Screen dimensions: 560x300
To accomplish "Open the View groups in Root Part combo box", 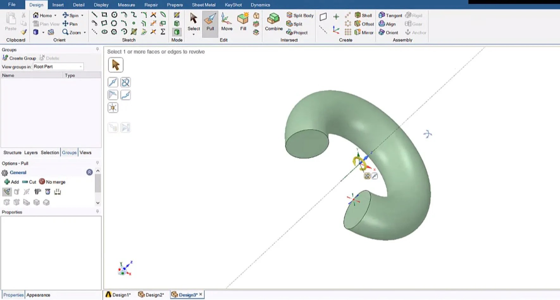I will tap(58, 66).
